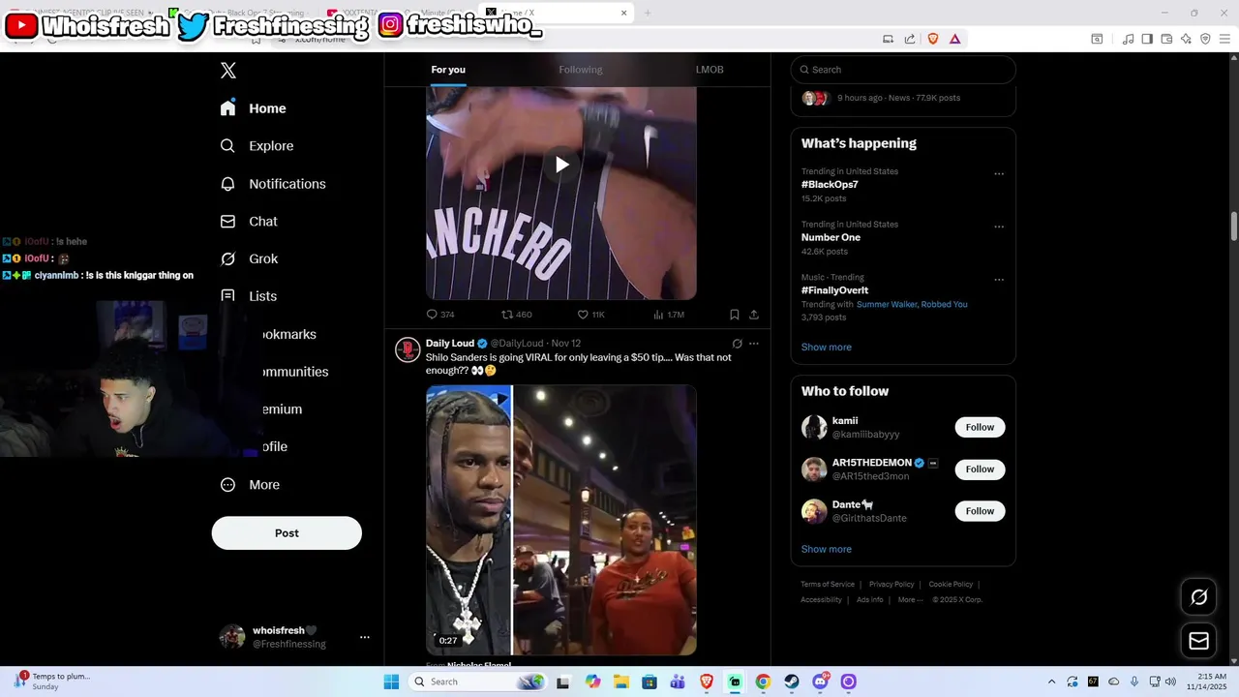
Task: Click the Post button
Action: pos(287,533)
